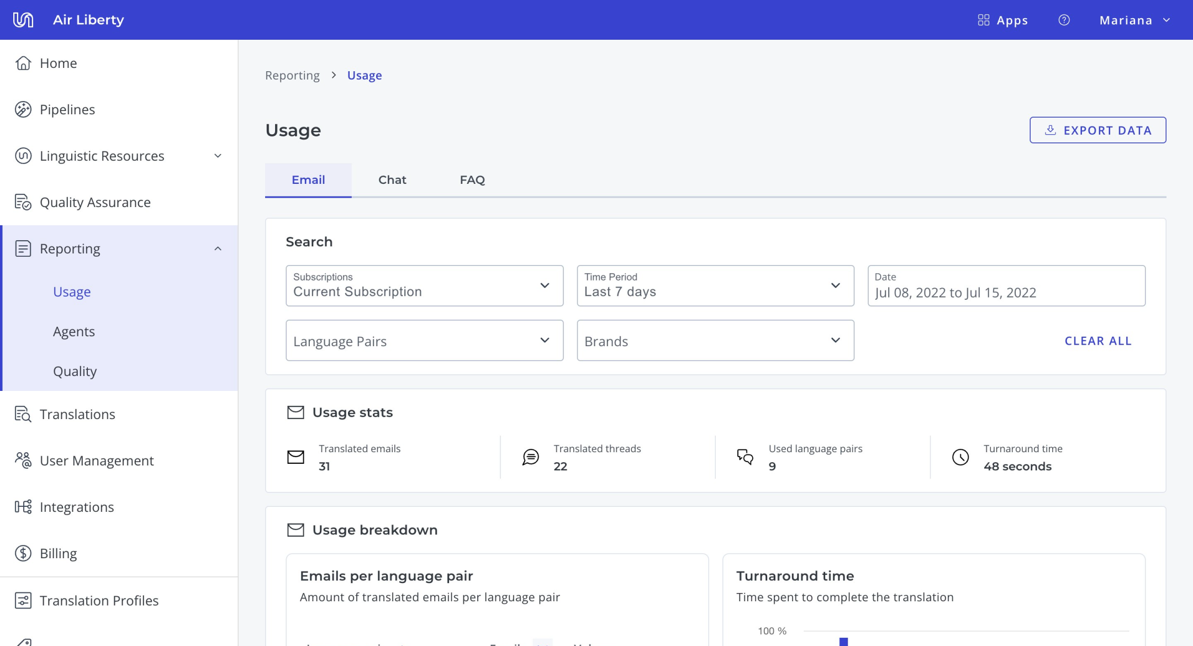Click the Translated emails count 31

point(324,467)
